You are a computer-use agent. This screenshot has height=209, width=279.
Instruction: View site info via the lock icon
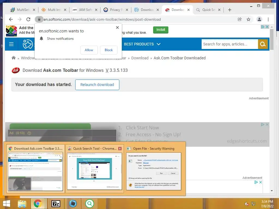coord(39,19)
